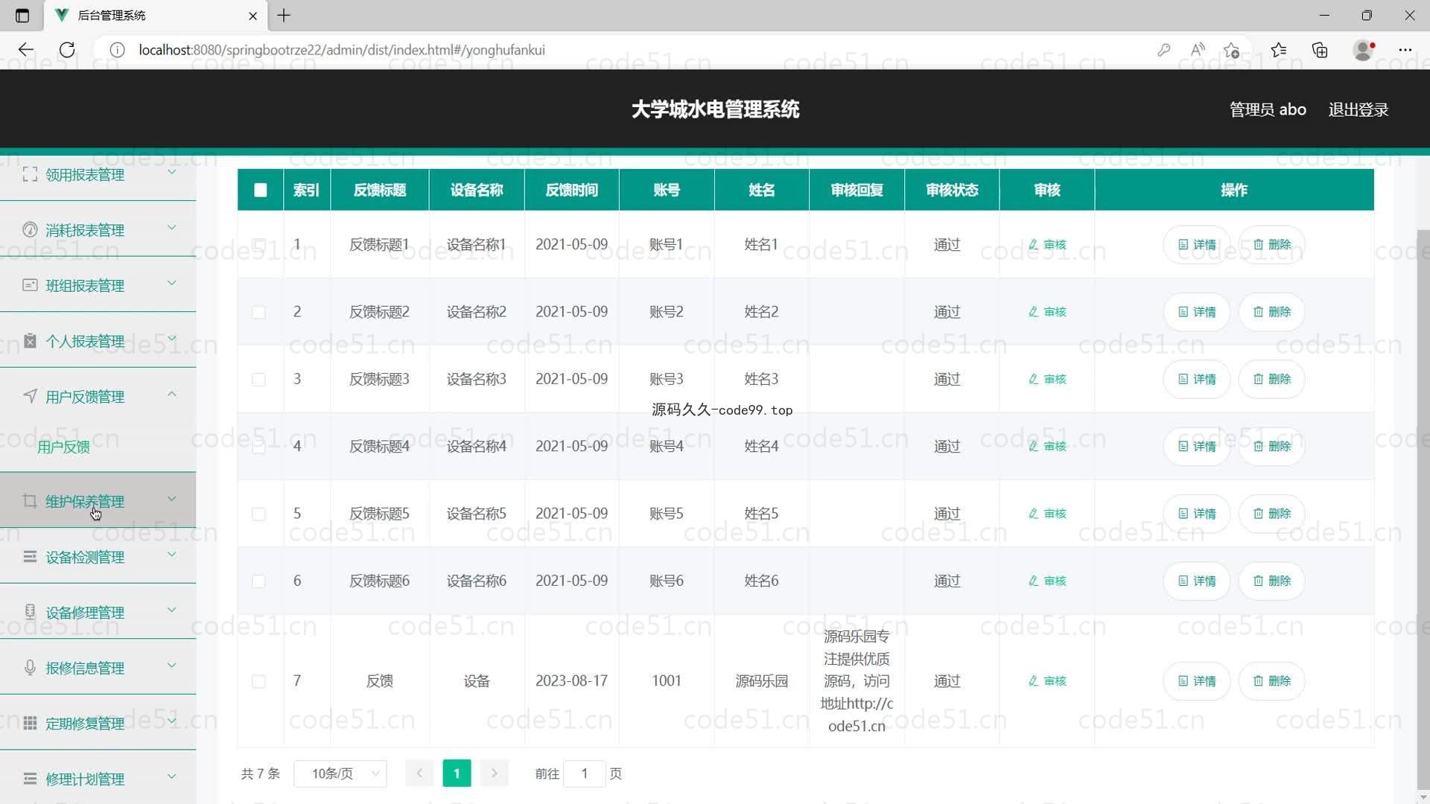Click the 班组报表管理 sidebar icon
This screenshot has height=804, width=1430.
[30, 285]
